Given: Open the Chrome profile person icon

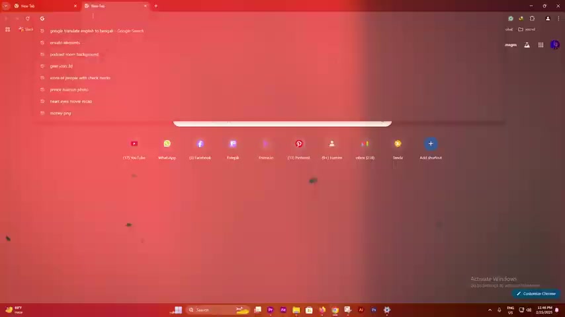Looking at the screenshot, I should (548, 18).
